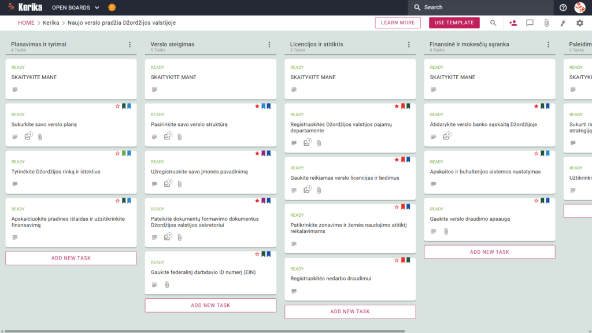592x333 pixels.
Task: Toggle star on Apskaičiuokite pradines išlaidas card
Action: tap(117, 201)
